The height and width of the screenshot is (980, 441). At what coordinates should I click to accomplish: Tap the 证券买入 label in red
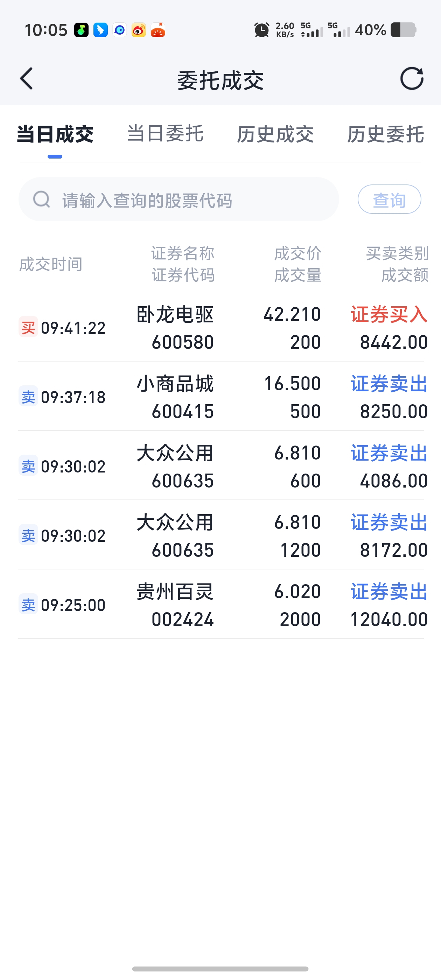389,315
